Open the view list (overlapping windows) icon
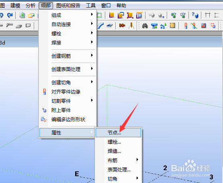Image resolution: width=223 pixels, height=183 pixels. (x=31, y=15)
